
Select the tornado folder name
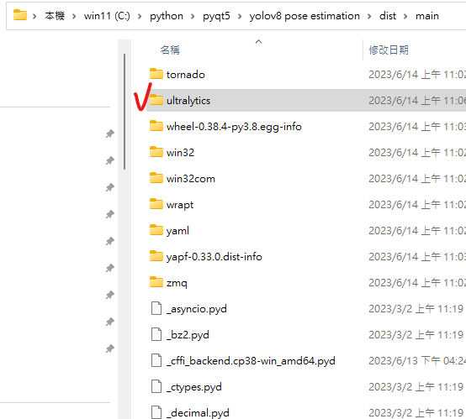point(185,74)
